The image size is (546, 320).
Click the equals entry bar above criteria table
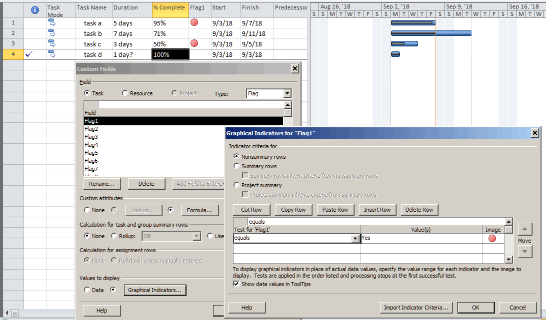point(375,222)
